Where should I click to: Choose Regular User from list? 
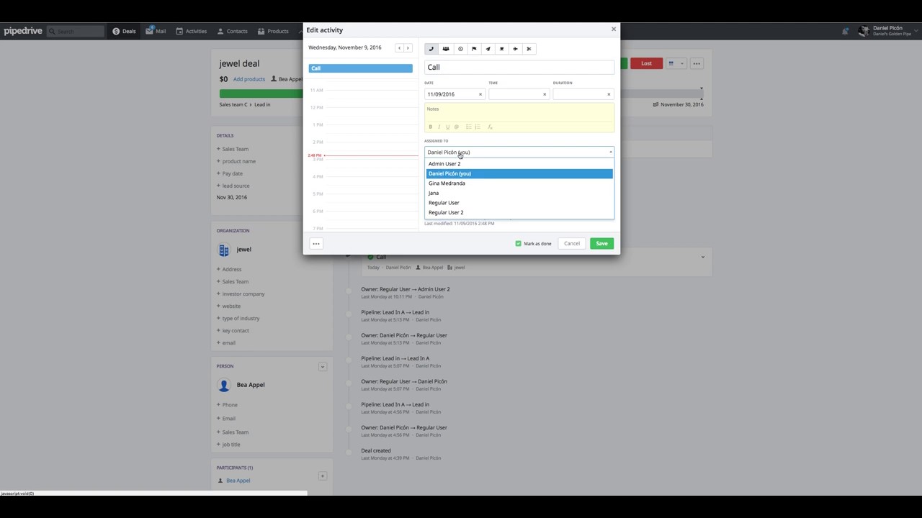(519, 203)
